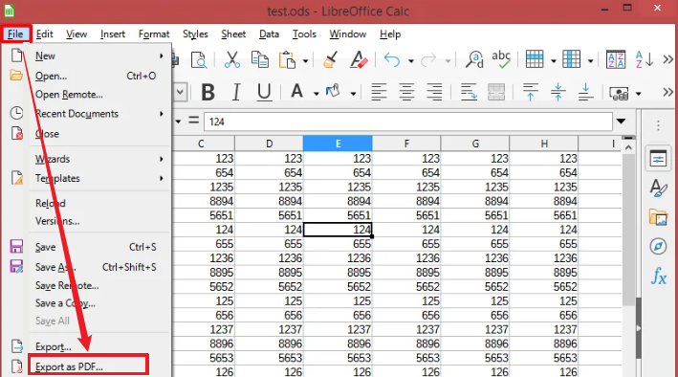678x377 pixels.
Task: Click the Copy icon in toolbar
Action: 260,59
